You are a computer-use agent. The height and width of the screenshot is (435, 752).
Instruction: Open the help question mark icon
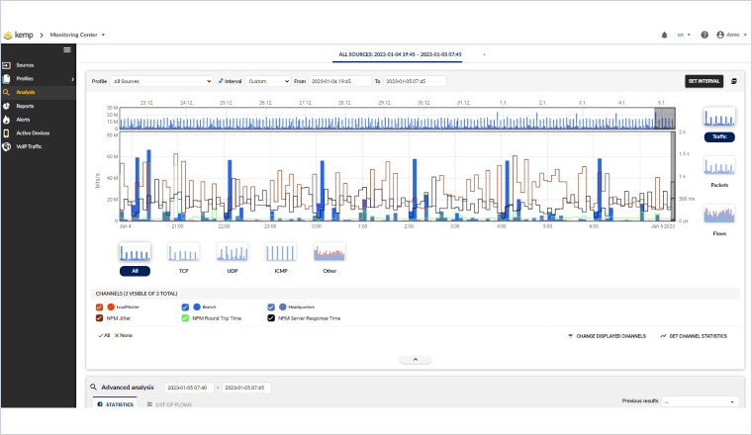(705, 35)
